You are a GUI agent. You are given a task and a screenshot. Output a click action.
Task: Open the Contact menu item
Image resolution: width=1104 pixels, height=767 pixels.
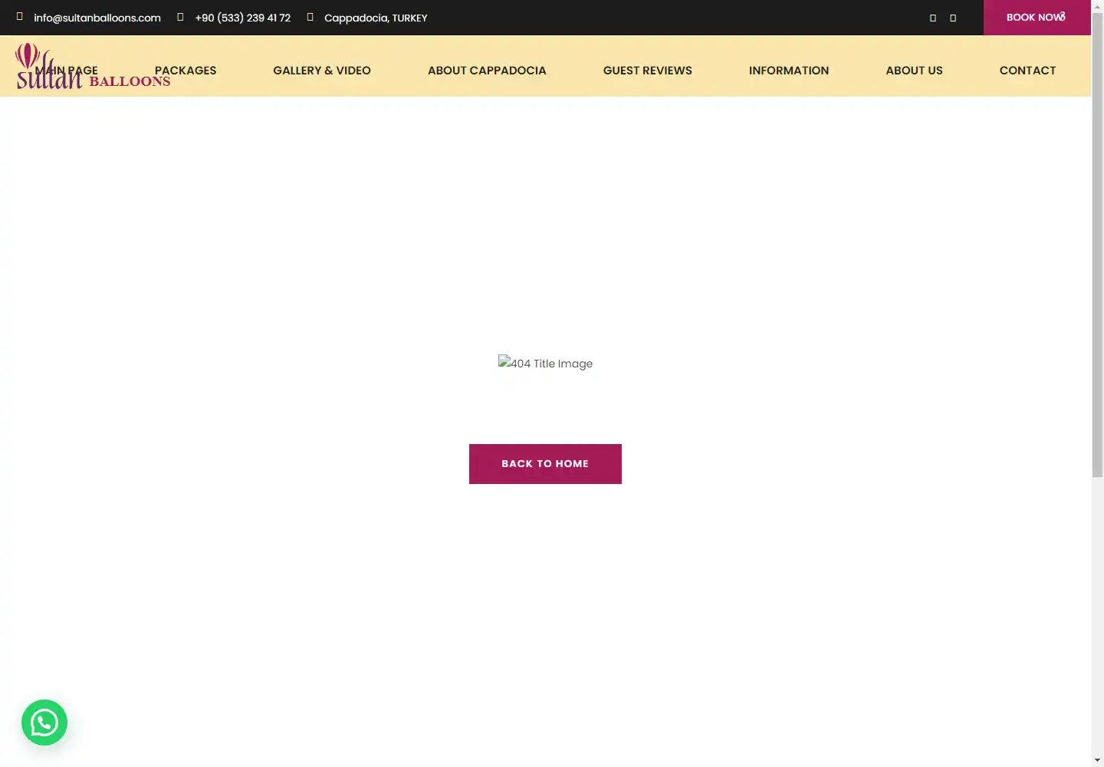(x=1027, y=70)
